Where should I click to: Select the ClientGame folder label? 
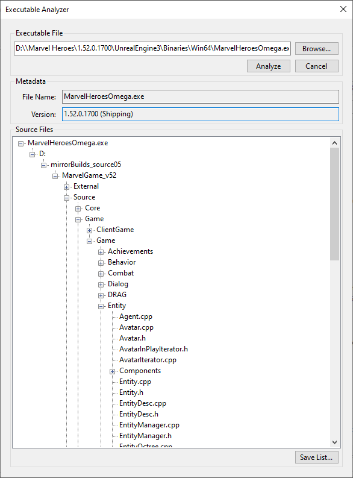(x=115, y=230)
